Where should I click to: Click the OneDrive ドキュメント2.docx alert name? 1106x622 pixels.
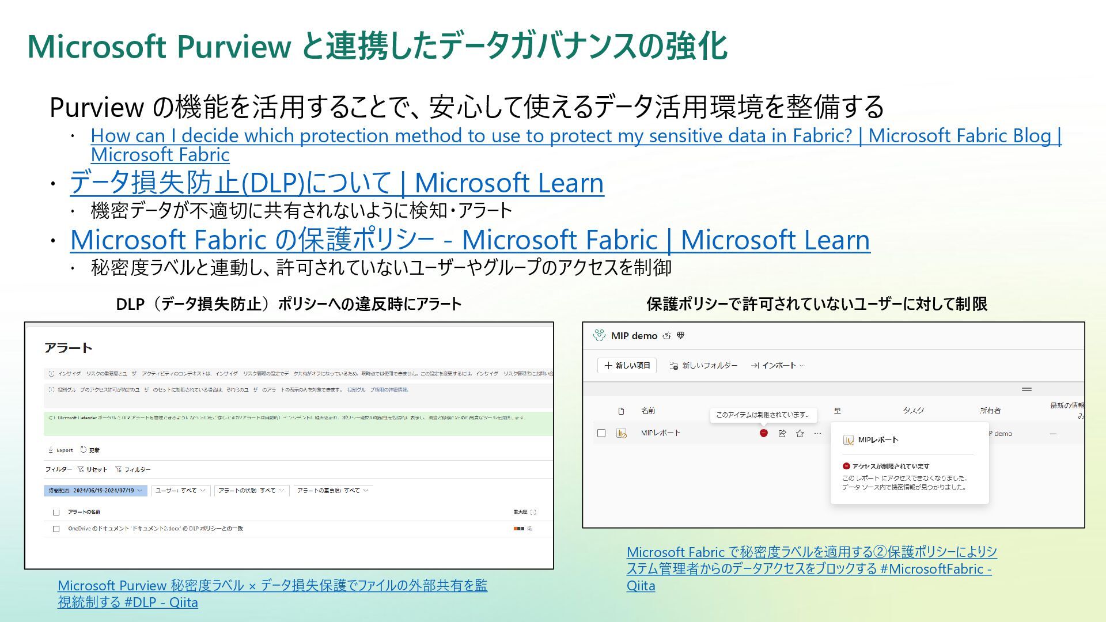(156, 529)
